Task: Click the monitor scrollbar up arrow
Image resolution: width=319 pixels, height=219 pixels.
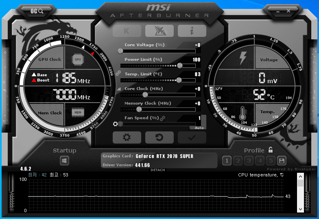Action: click(300, 176)
